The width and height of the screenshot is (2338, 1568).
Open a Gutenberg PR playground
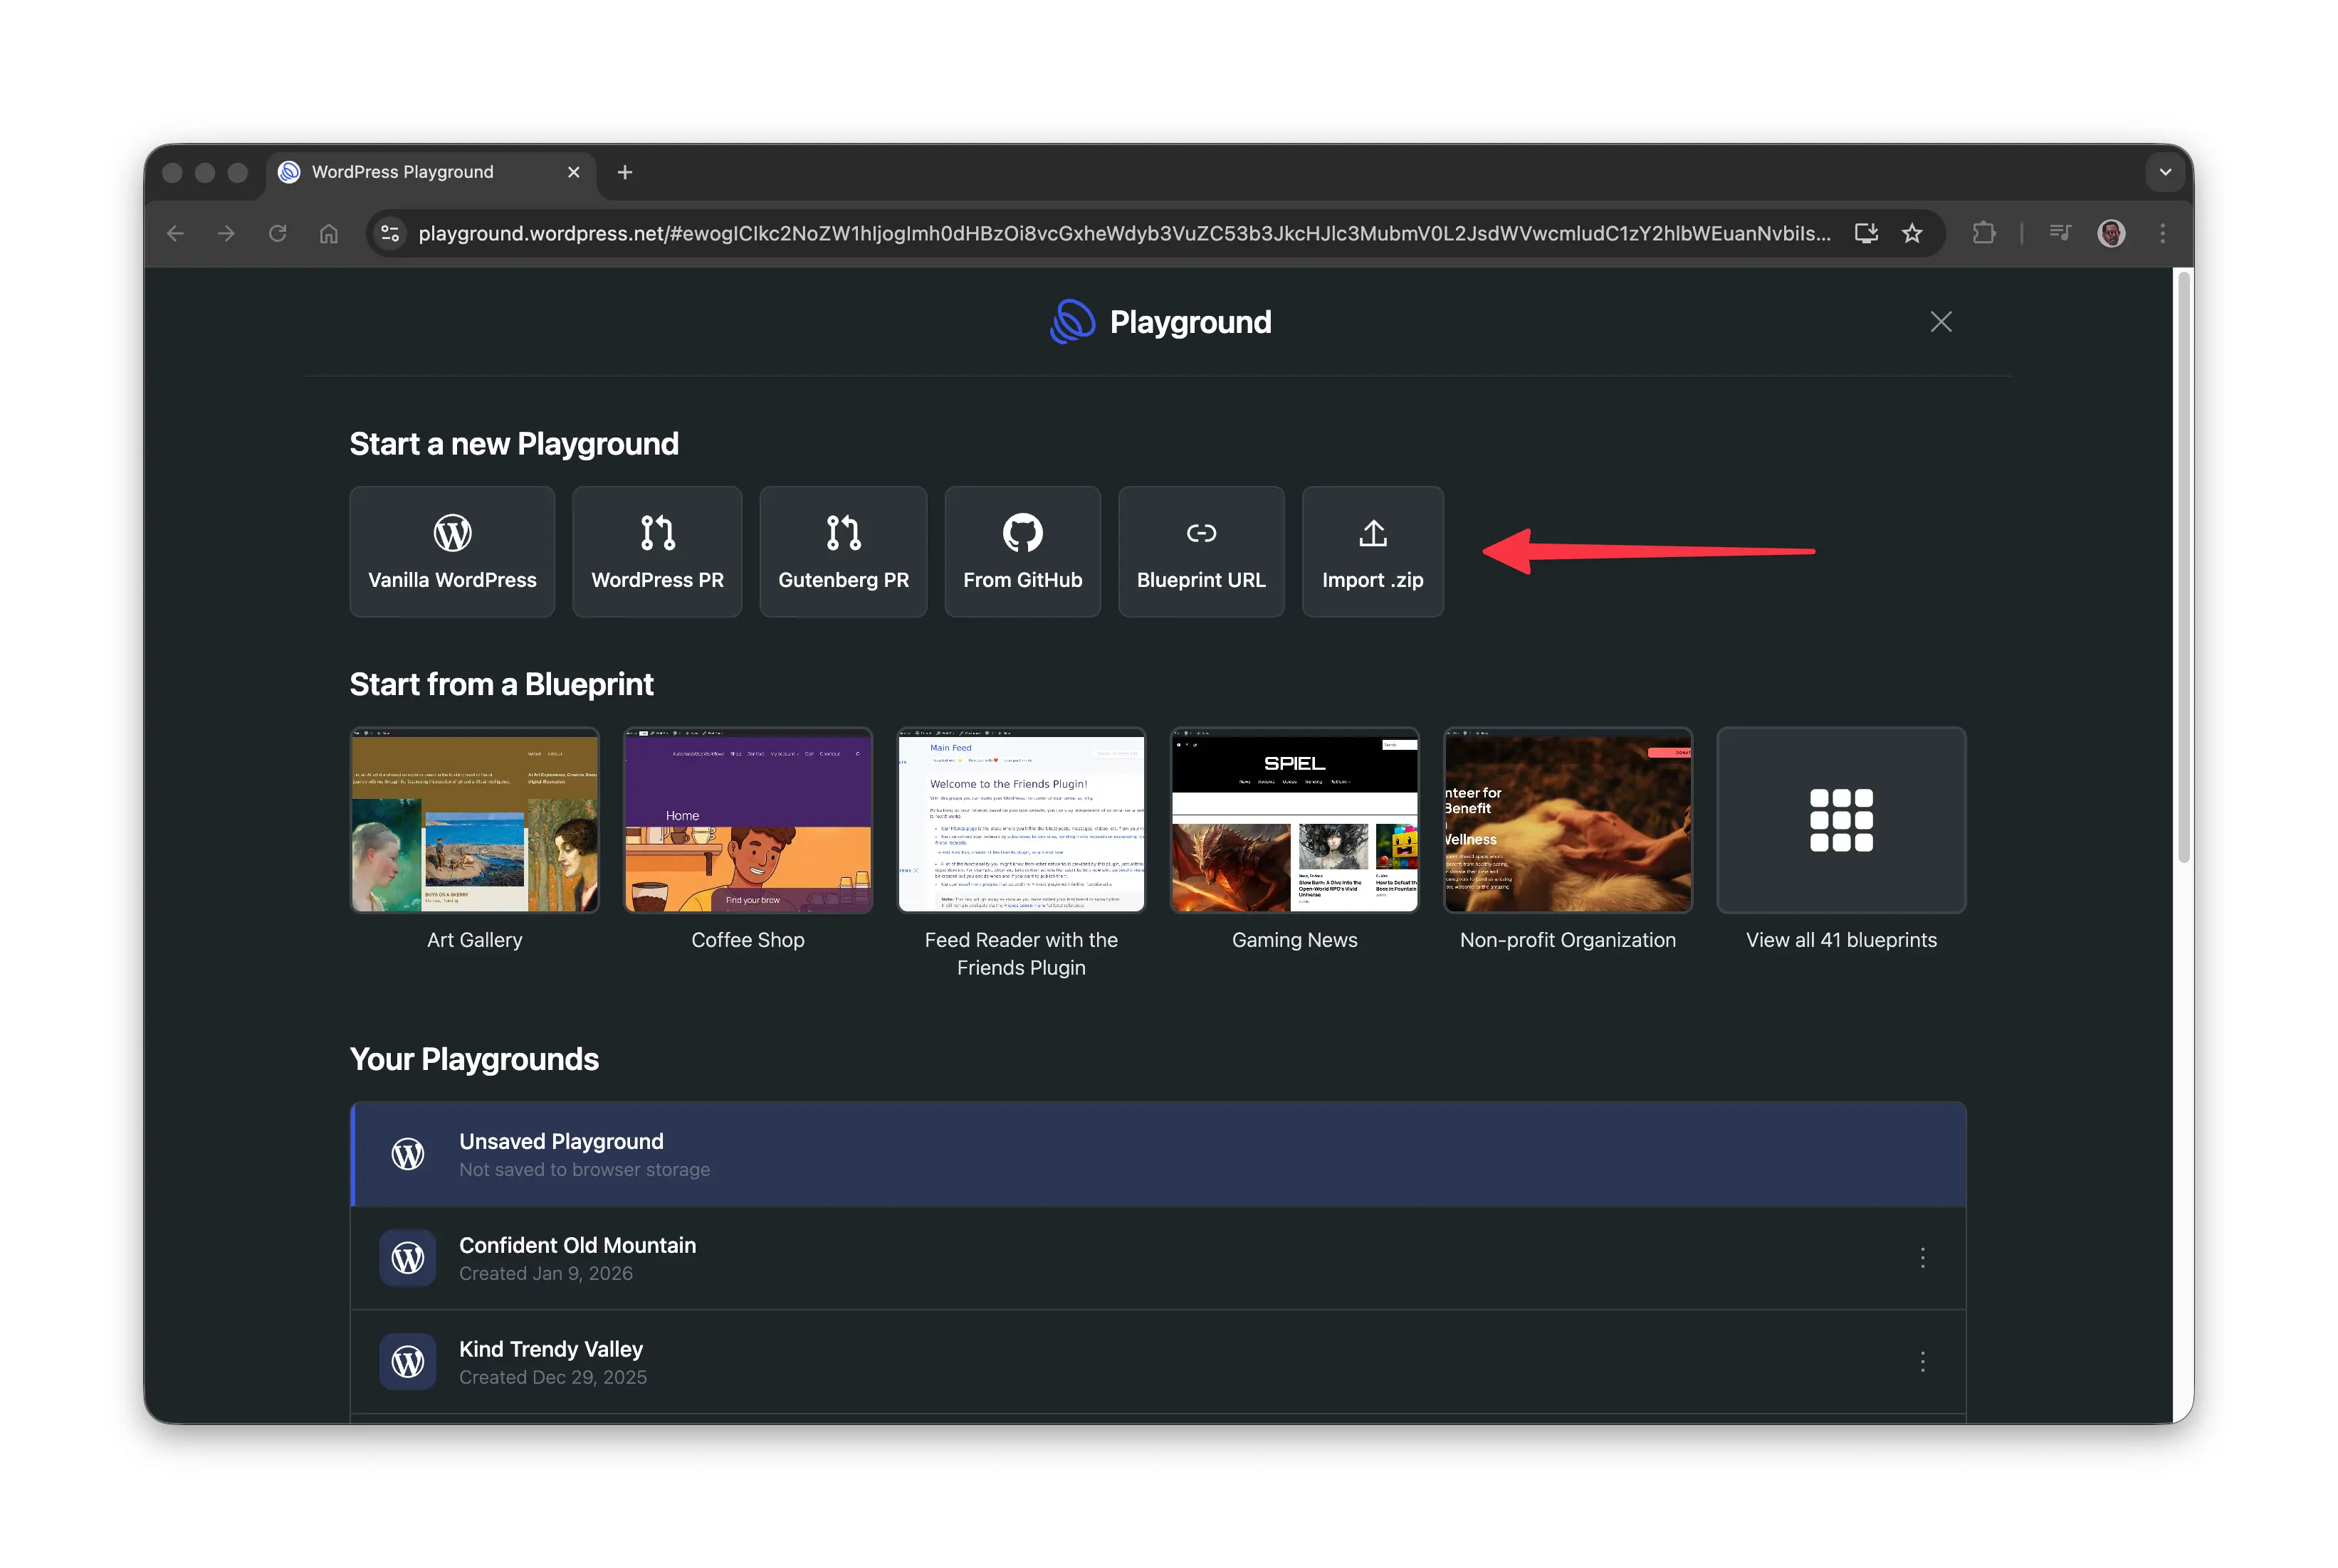coord(844,551)
